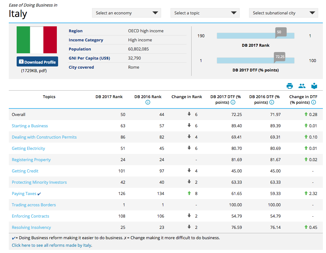Click the Italy page heading
Viewport: 326px width, 253px height.
(18, 14)
